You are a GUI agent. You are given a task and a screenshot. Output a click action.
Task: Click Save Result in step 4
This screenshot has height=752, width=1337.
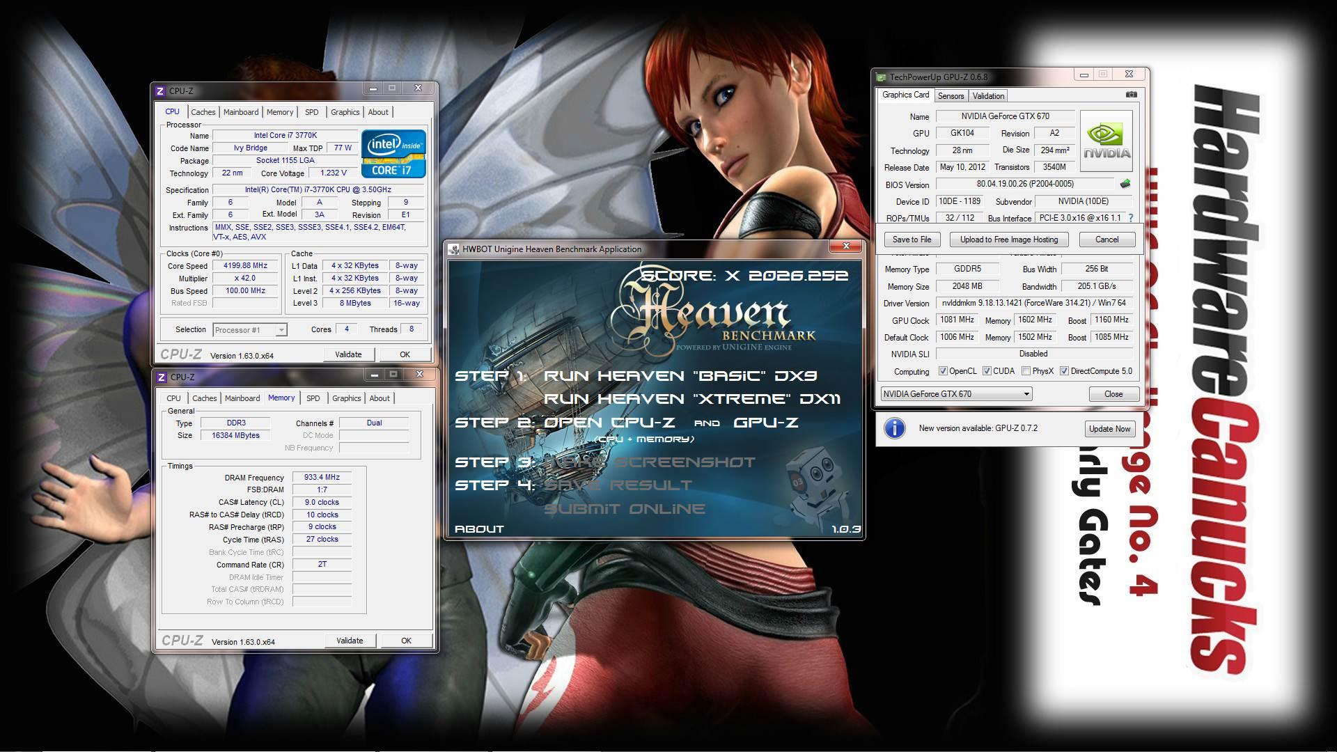point(618,485)
